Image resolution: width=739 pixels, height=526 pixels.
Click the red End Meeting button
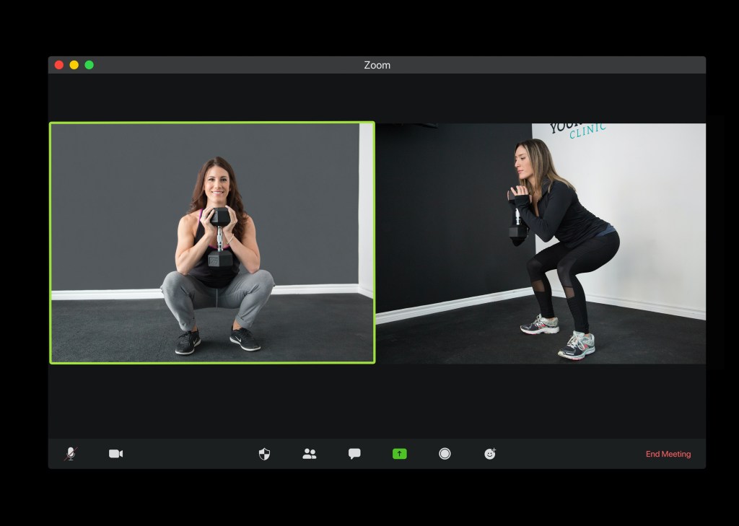click(x=668, y=454)
